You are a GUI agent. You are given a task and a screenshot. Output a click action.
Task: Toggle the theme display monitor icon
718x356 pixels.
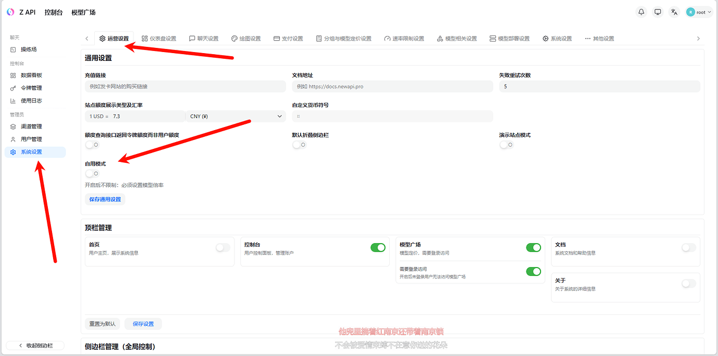(x=658, y=12)
